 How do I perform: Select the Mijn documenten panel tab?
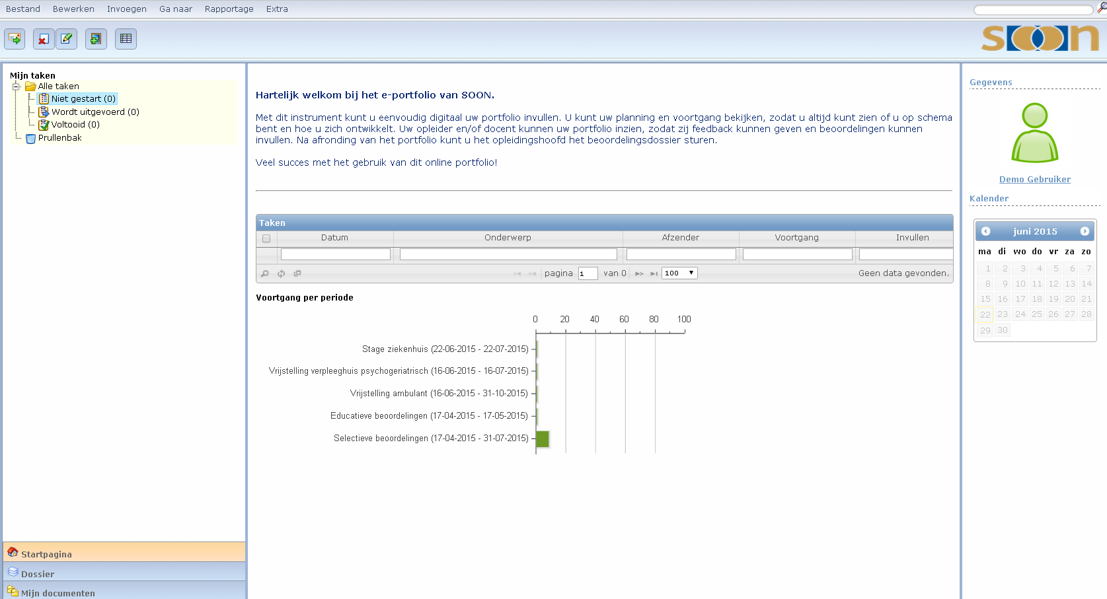pos(124,591)
